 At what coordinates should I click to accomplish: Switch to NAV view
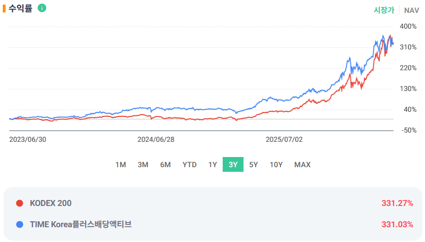pos(412,10)
